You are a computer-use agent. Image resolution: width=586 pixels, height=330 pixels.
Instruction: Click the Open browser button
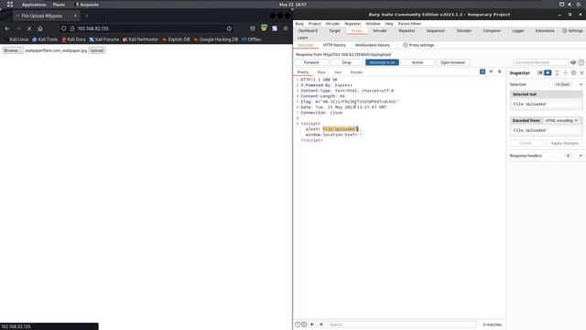453,62
